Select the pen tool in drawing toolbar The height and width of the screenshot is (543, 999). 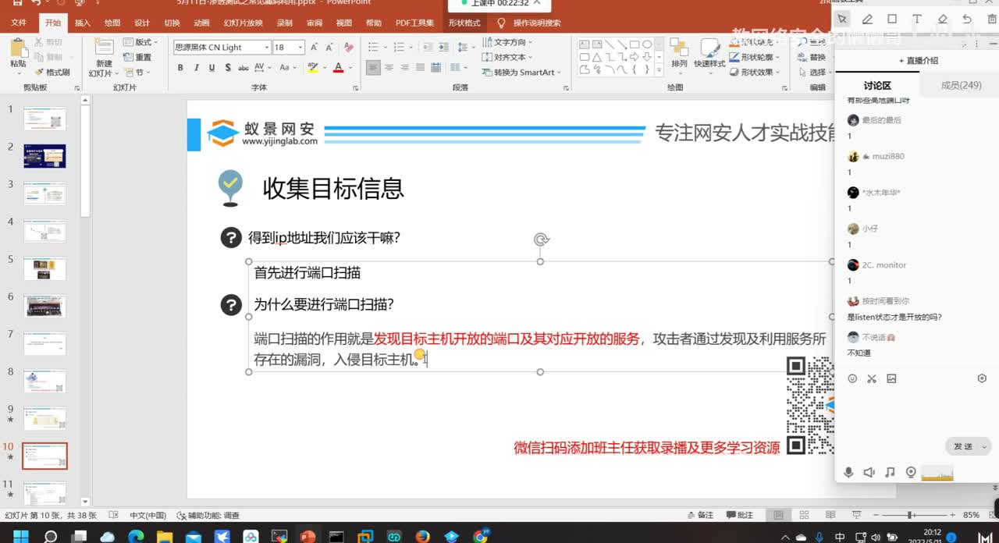[x=867, y=19]
